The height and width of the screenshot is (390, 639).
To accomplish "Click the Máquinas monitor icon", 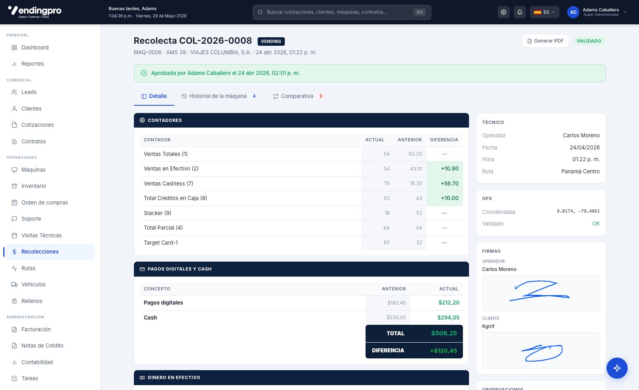I will 15,170.
